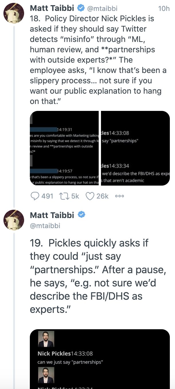Screen dimensions: 175x389
Task: Open left screenshot image with 14:19:31 message
Action: 64,148
